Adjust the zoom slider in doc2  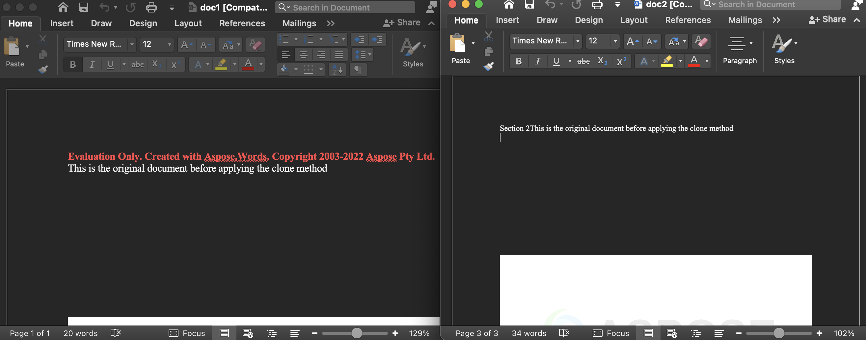coord(779,333)
